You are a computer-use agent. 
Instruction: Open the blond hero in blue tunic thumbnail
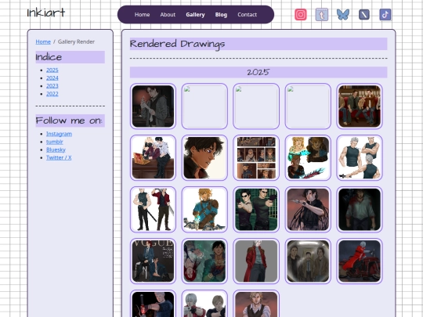[204, 210]
